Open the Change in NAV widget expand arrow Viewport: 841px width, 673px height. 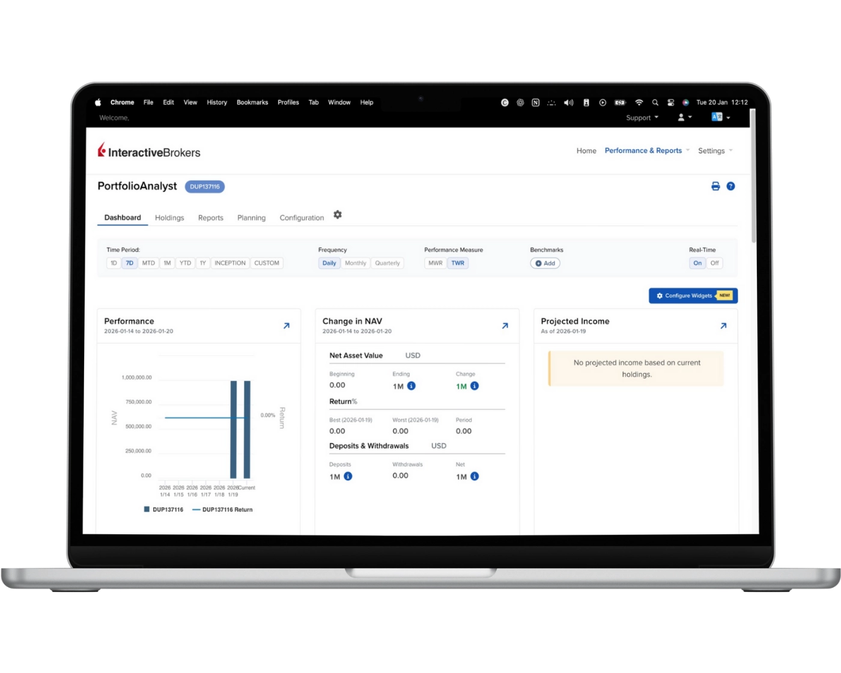click(x=505, y=326)
